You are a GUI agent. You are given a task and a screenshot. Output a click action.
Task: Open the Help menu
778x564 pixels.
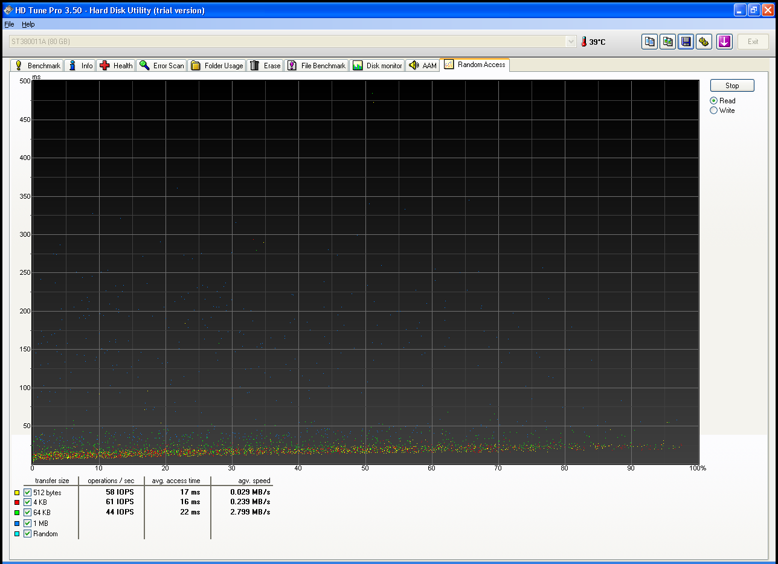(x=28, y=24)
